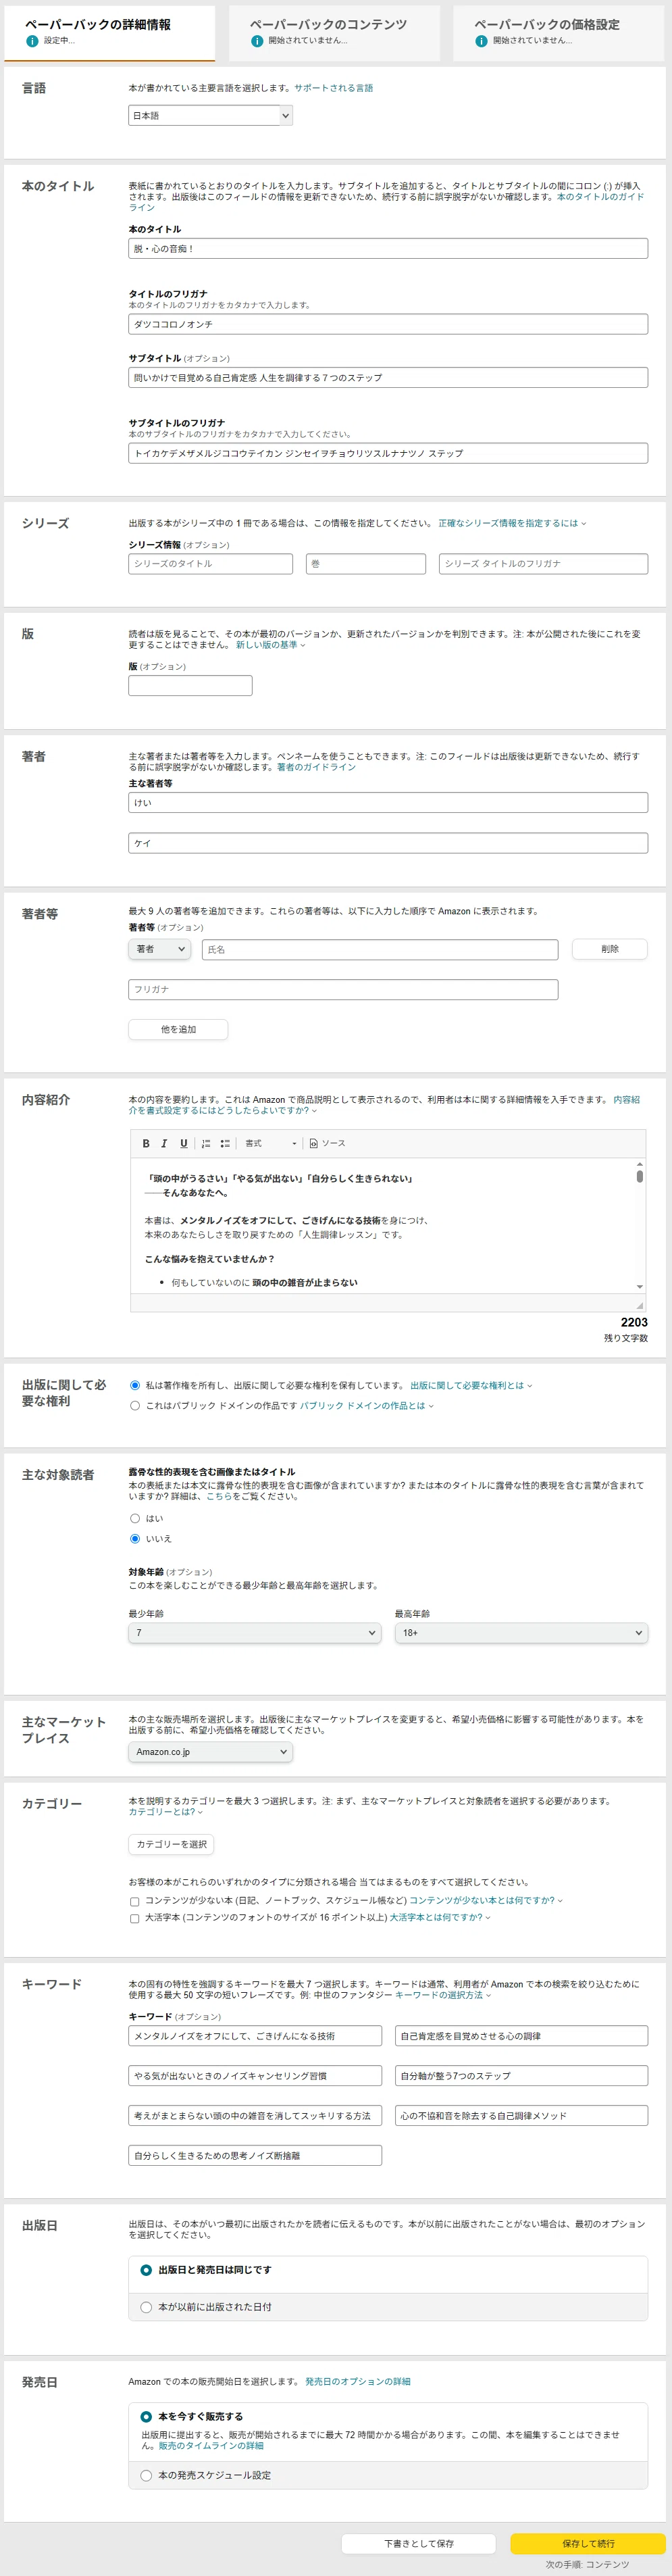Click info icon on ペーパーバックのコンテンツ tab
Viewport: 672px width, 2576px height.
tap(257, 41)
